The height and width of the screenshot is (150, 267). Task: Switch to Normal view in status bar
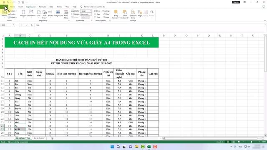point(228,142)
